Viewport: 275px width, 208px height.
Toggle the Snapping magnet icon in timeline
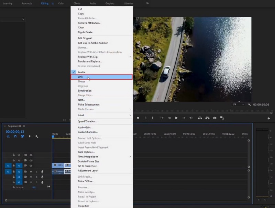pyautogui.click(x=15, y=136)
